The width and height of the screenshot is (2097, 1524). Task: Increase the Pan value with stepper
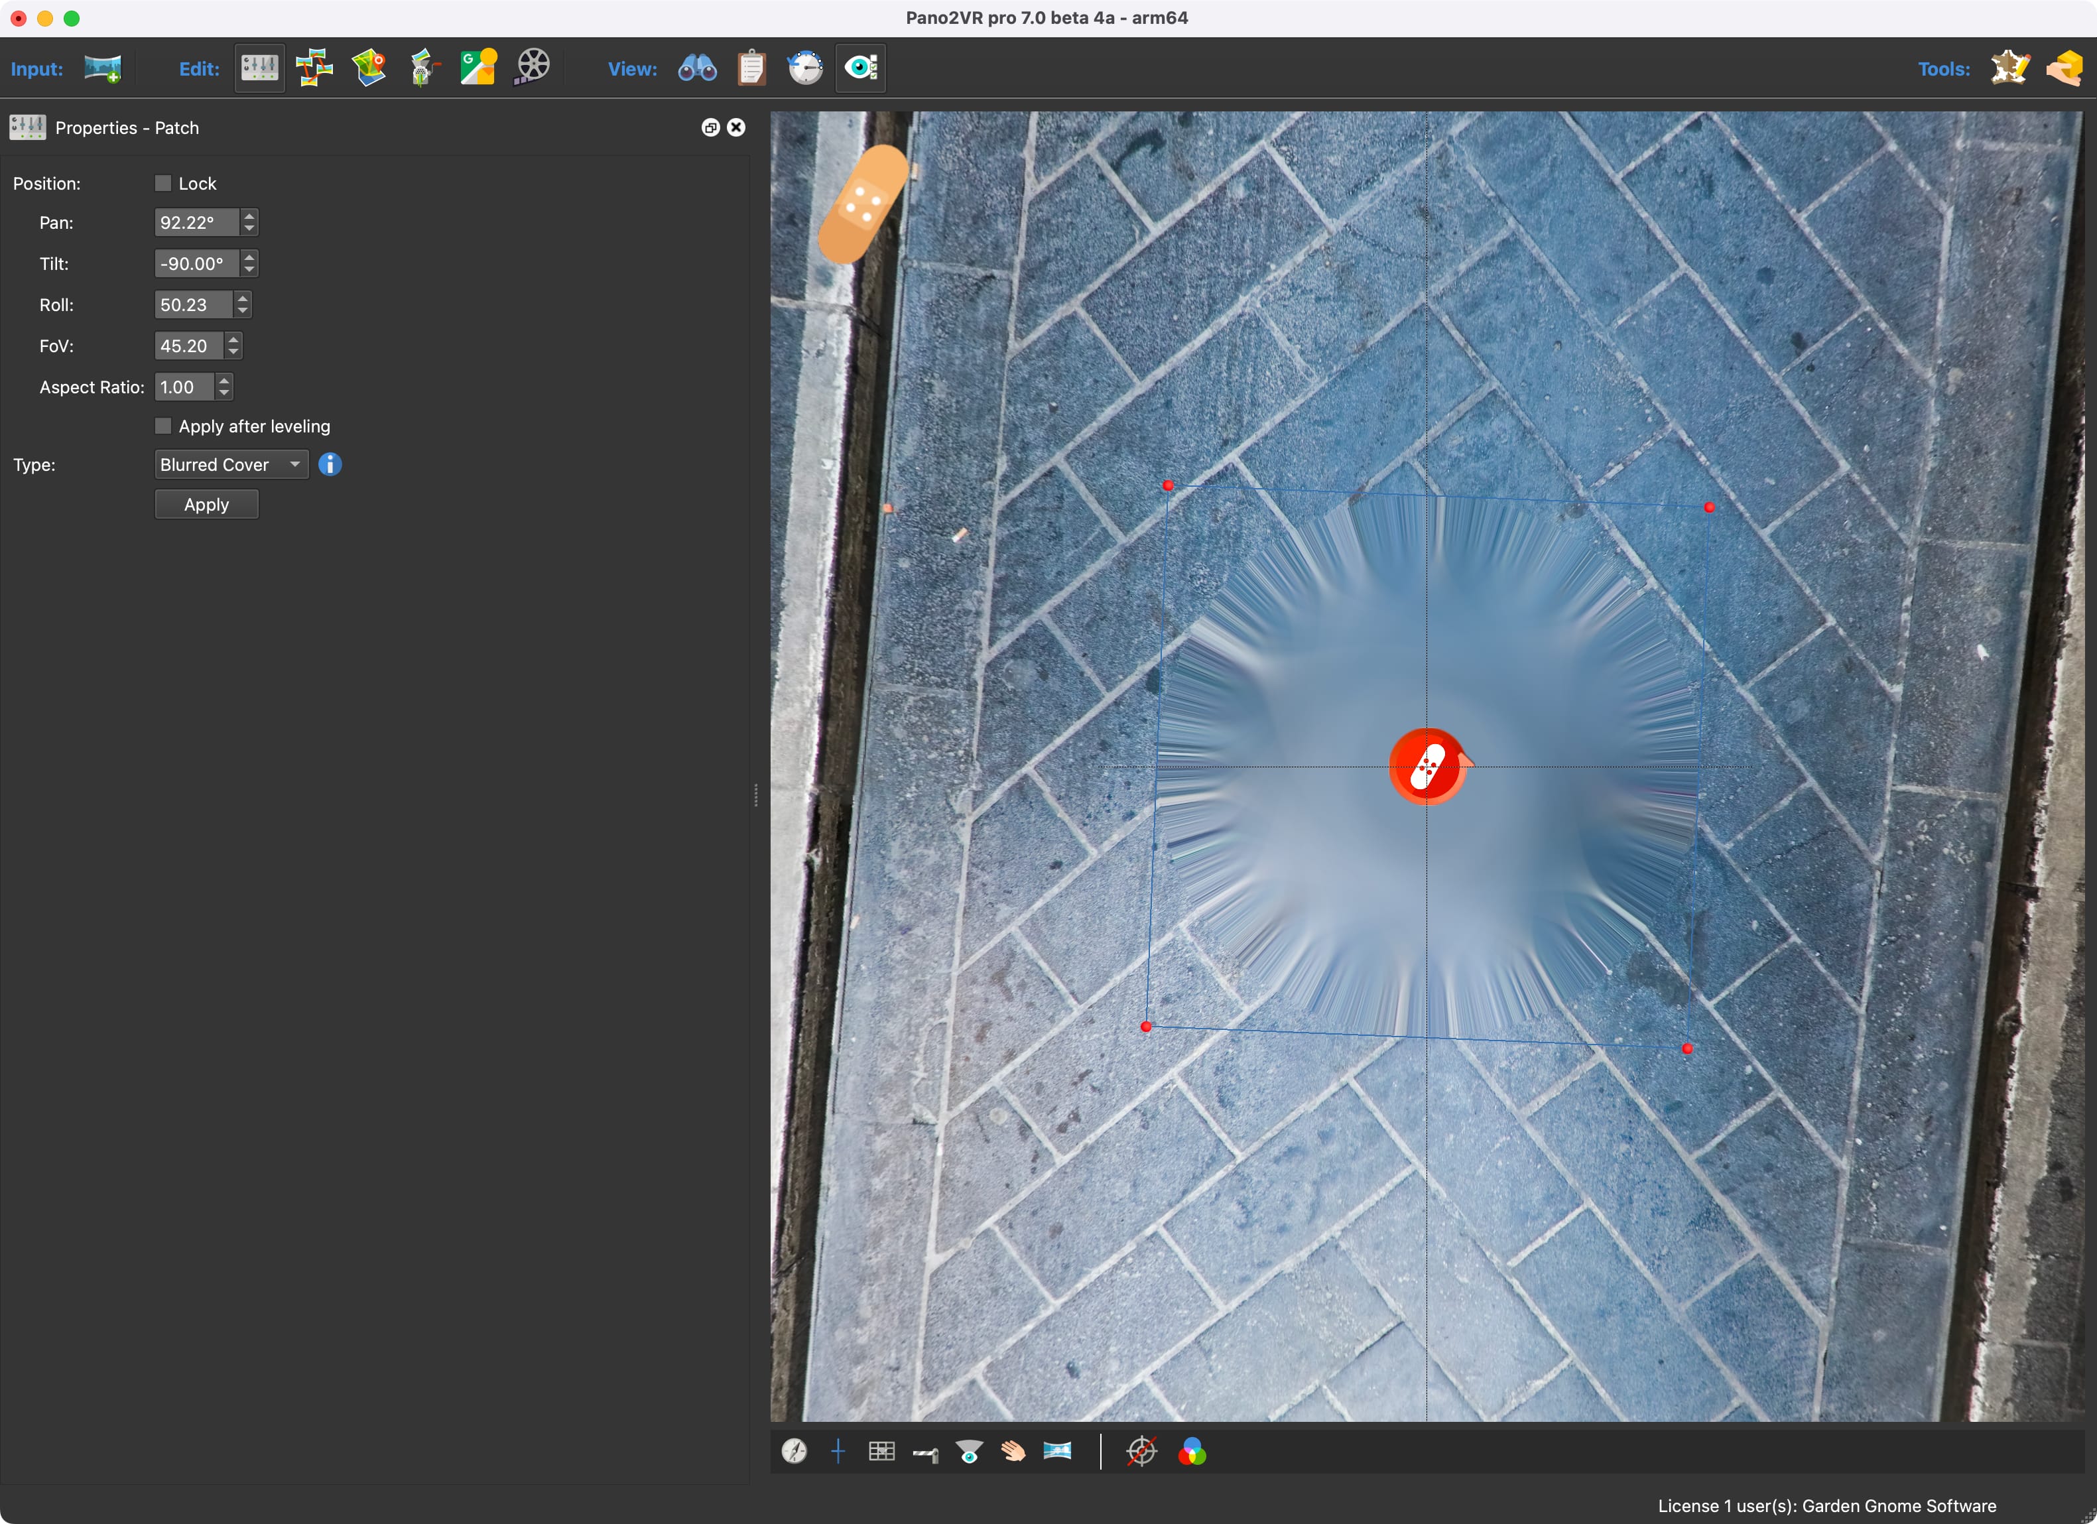pyautogui.click(x=249, y=216)
